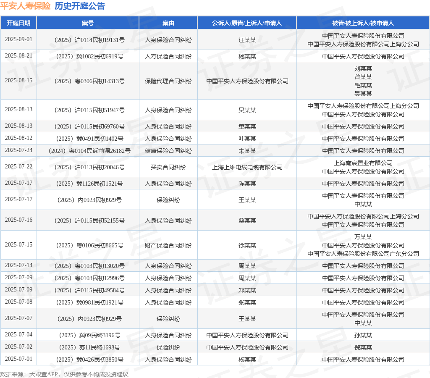Select date cell 2025-08-21

(18, 56)
